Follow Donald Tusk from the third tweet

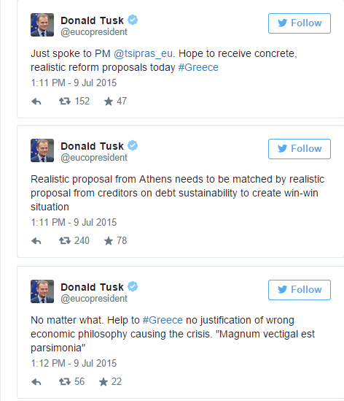pyautogui.click(x=300, y=290)
